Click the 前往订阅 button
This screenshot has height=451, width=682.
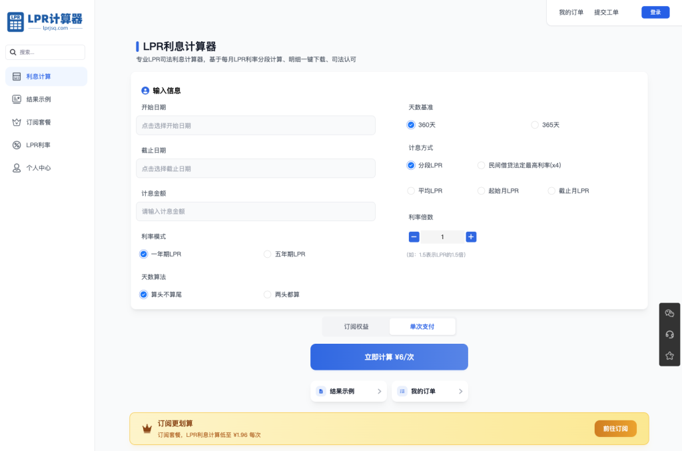[x=615, y=428]
